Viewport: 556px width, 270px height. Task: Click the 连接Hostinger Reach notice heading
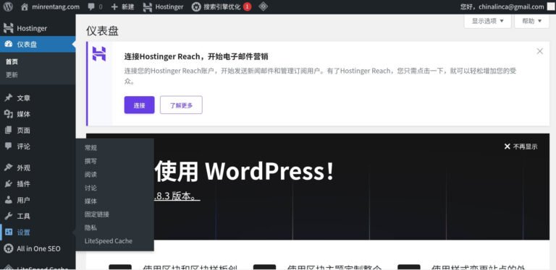pyautogui.click(x=196, y=56)
